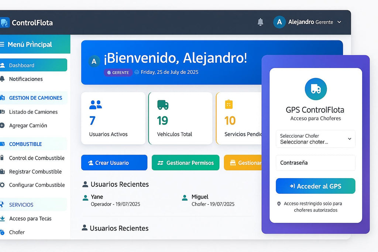The height and width of the screenshot is (252, 378).
Task: Click the users icon on Usuarios Activos card
Action: click(x=95, y=105)
